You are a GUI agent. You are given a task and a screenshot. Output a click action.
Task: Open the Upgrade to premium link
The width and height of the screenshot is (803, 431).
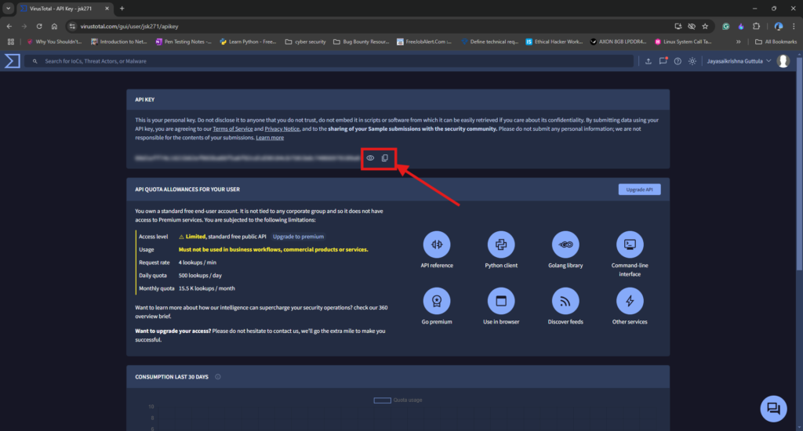pos(298,237)
